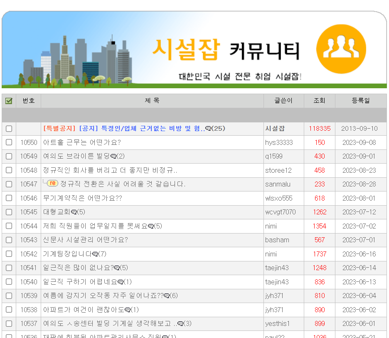Click author name yesthis1

point(277,323)
